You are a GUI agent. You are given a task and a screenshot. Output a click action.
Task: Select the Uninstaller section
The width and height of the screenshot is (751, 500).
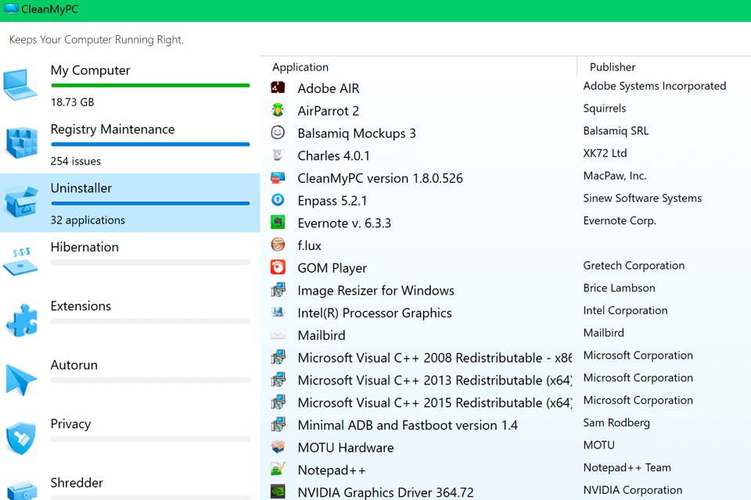pos(130,203)
